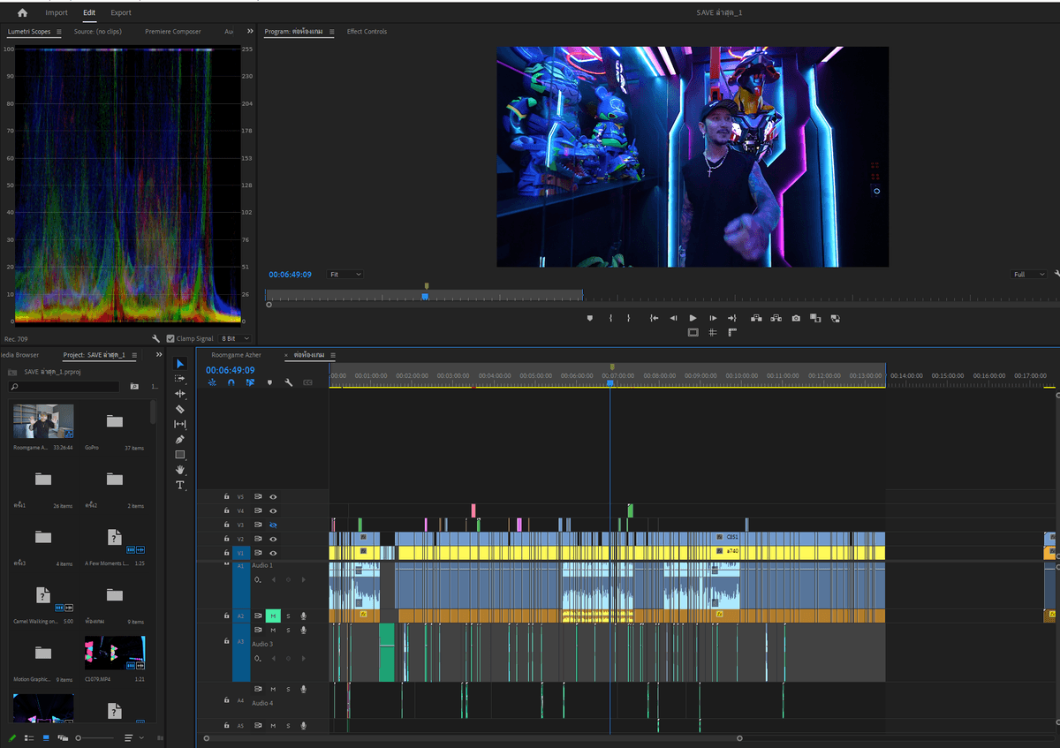Select the Type tool
Screen dimensions: 1060x748
[180, 485]
